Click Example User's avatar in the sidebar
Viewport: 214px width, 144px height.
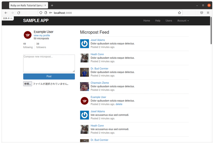coord(28,35)
